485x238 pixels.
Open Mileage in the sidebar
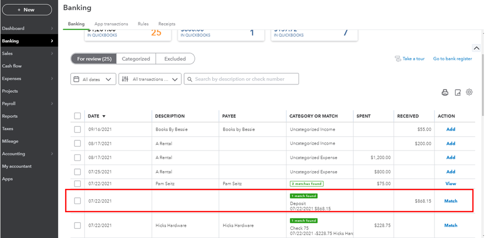[x=10, y=141]
